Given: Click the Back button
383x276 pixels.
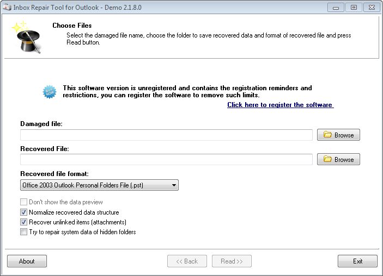Looking at the screenshot, I should pyautogui.click(x=187, y=261).
